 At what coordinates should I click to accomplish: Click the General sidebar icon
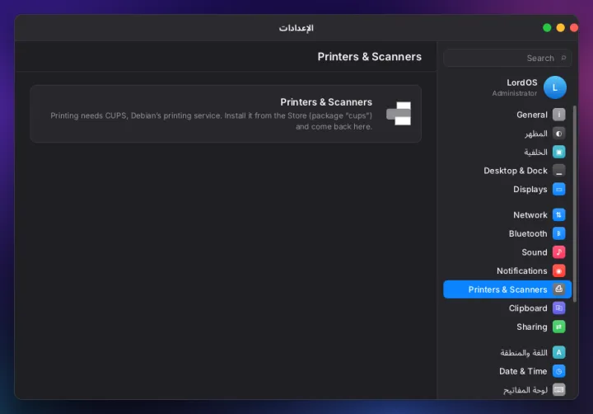pyautogui.click(x=558, y=115)
